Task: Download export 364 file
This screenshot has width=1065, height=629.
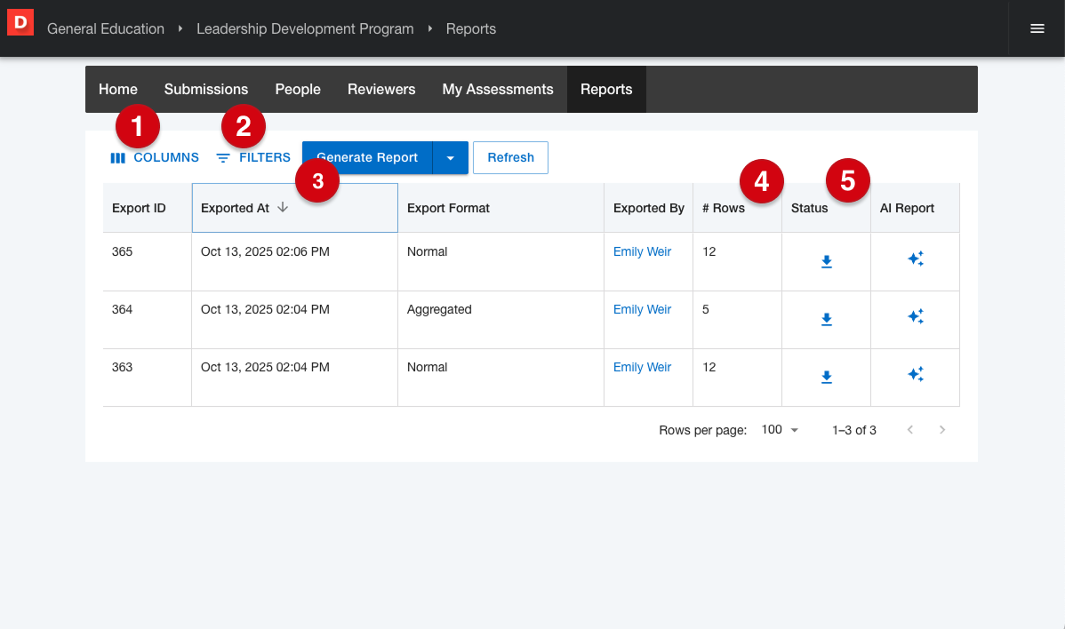Action: [826, 319]
